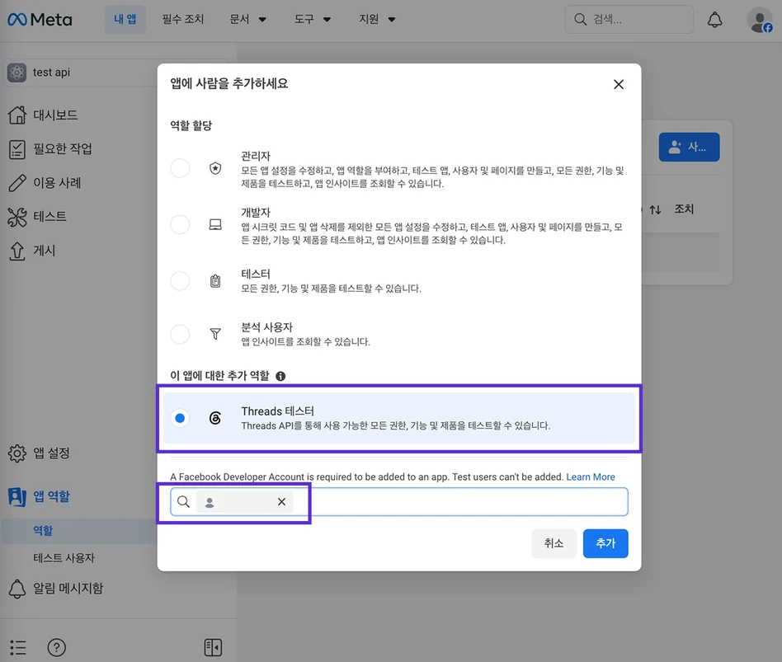Click the 개발자 laptop icon

[215, 225]
